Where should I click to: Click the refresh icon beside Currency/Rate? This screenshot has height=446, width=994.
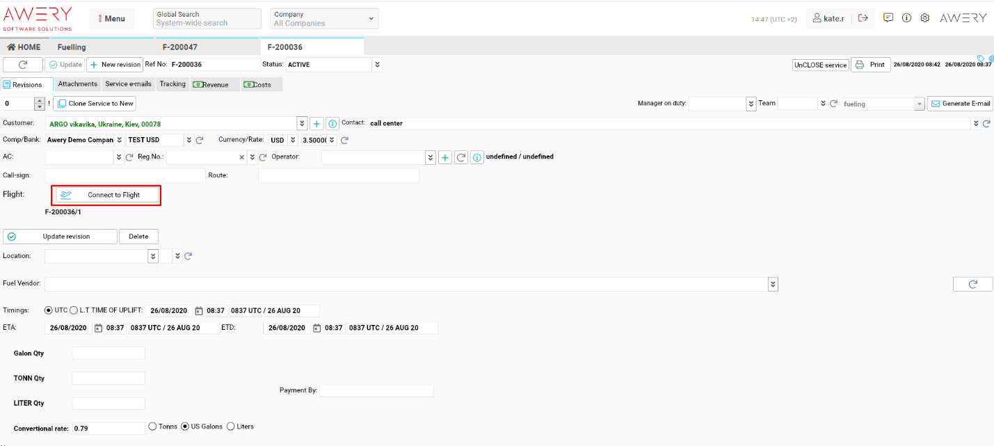344,140
